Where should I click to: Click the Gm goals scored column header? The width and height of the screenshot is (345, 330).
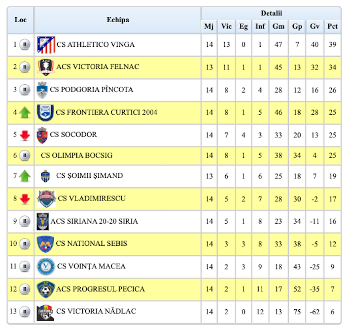pyautogui.click(x=278, y=27)
